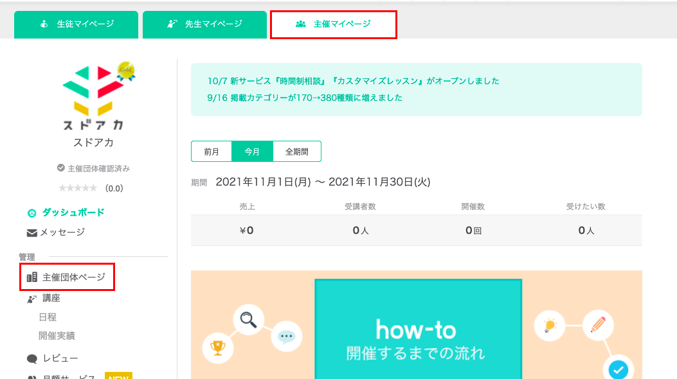Open メッセージ in sidebar
The width and height of the screenshot is (677, 379).
click(x=62, y=233)
